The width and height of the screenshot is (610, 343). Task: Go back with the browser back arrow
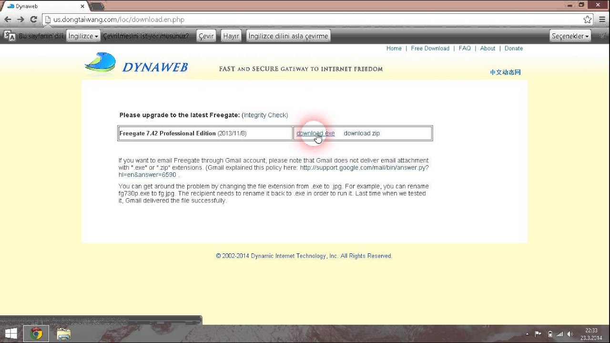(x=8, y=20)
